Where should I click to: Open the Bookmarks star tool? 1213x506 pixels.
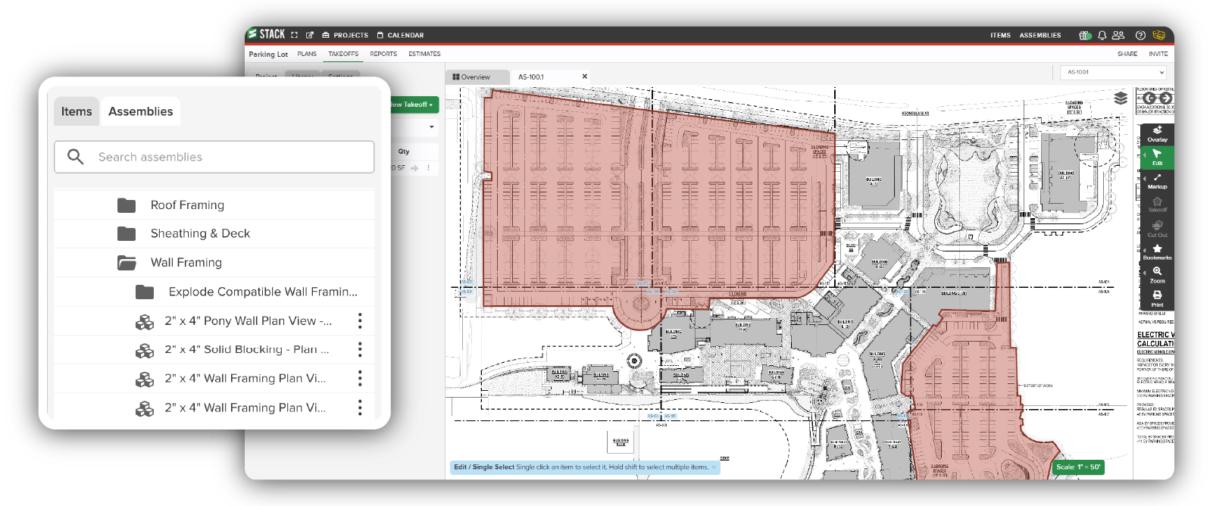pos(1157,252)
